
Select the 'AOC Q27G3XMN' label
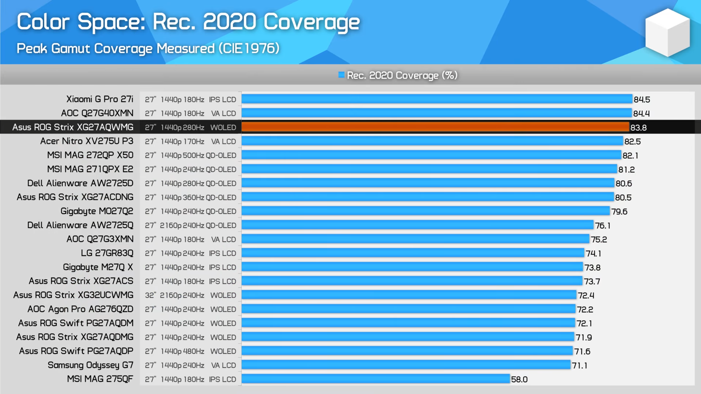pos(100,239)
